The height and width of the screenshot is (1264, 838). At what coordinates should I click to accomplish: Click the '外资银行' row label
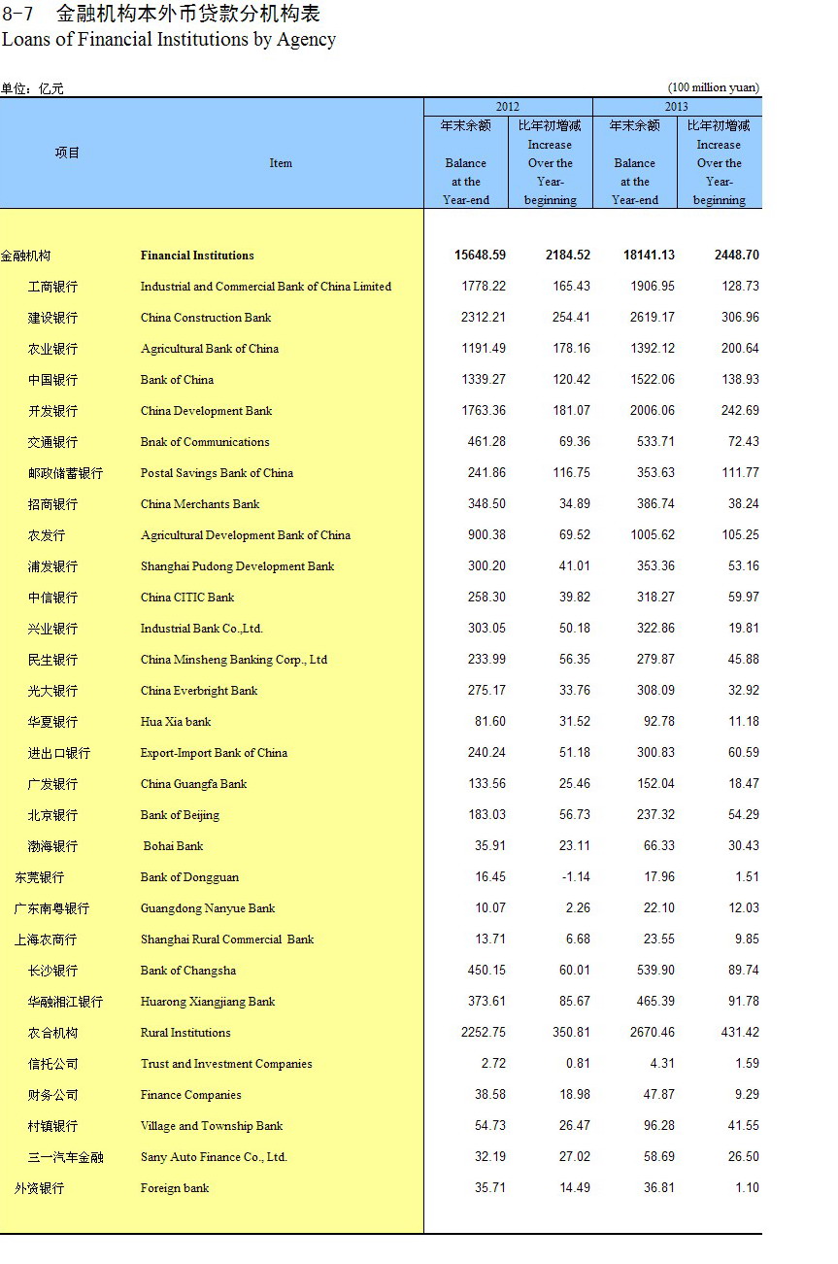pyautogui.click(x=39, y=1188)
